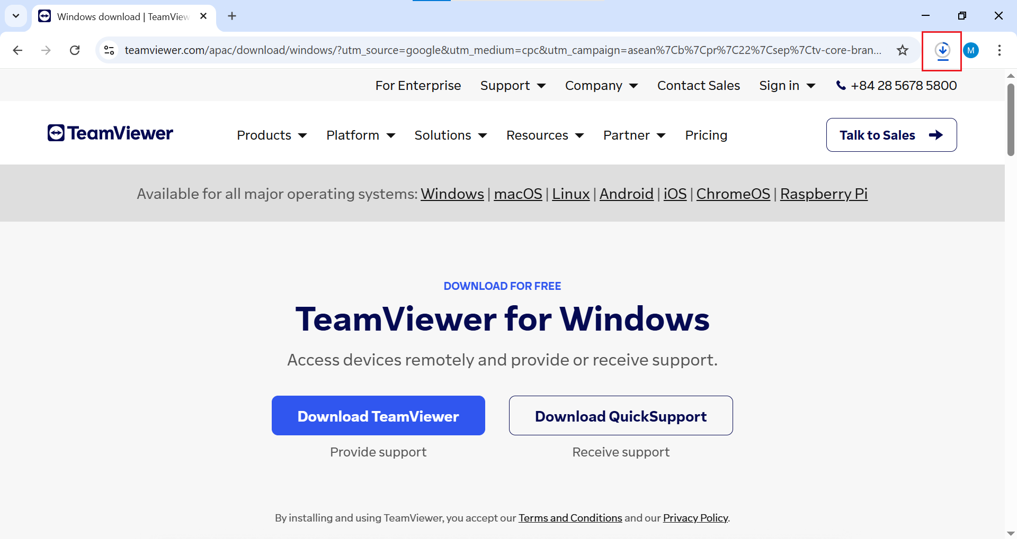The image size is (1017, 539).
Task: Expand the Products dropdown menu
Action: (271, 135)
